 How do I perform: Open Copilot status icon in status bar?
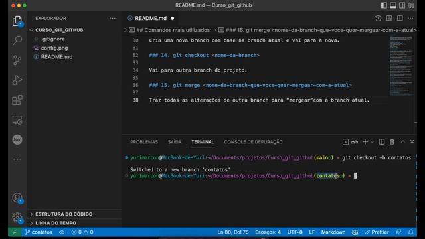coord(355,232)
